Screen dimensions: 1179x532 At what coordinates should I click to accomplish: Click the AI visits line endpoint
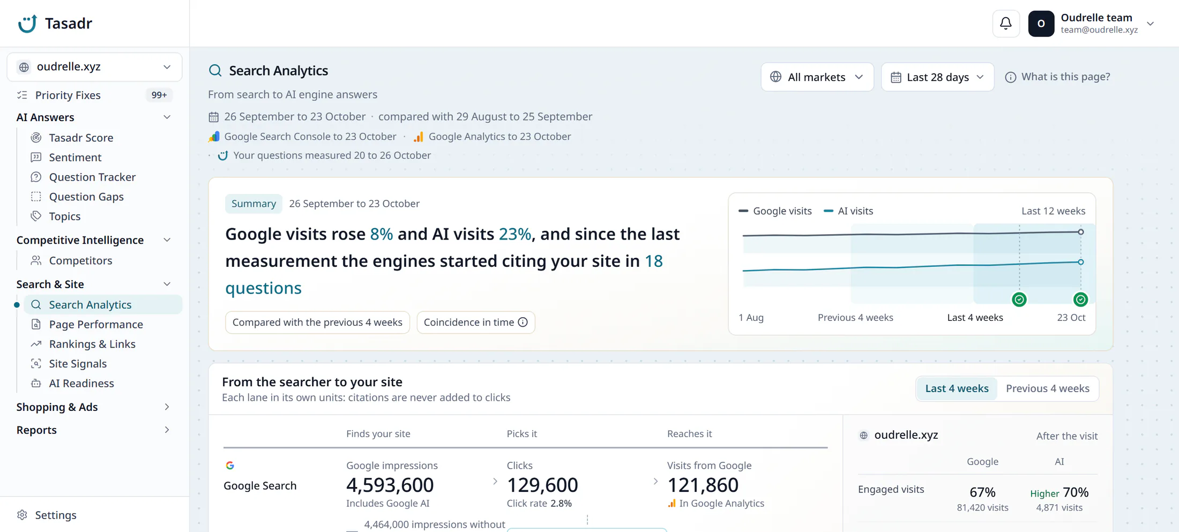1081,262
